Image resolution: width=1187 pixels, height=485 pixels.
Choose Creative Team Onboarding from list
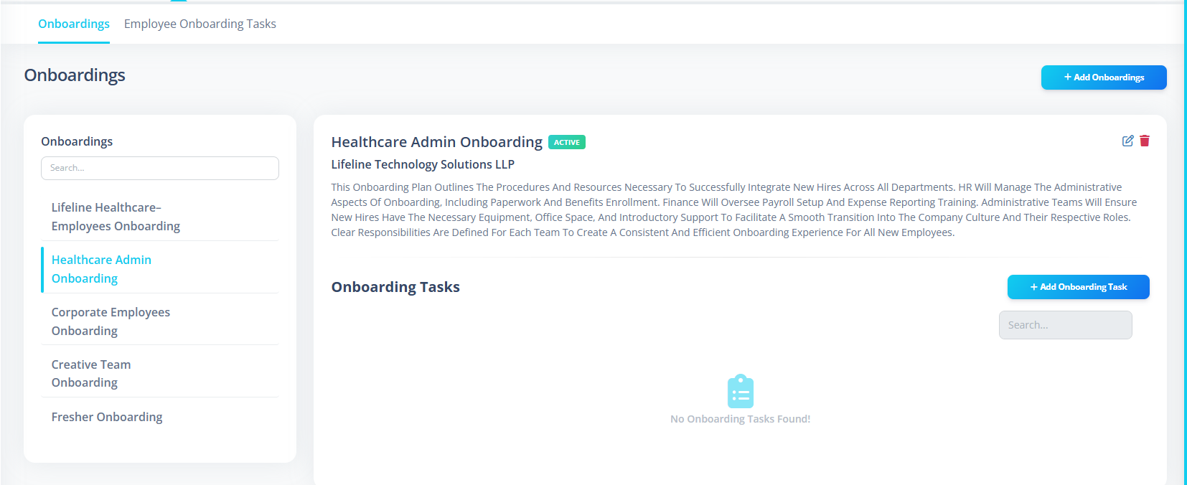click(x=160, y=374)
